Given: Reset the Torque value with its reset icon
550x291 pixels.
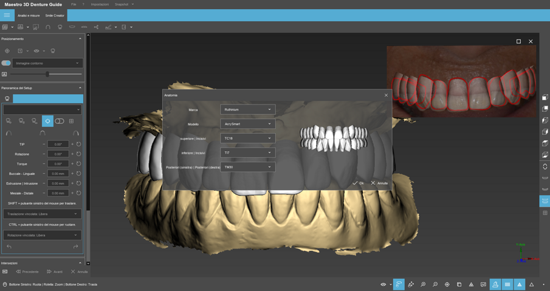Looking at the screenshot, I should point(78,164).
